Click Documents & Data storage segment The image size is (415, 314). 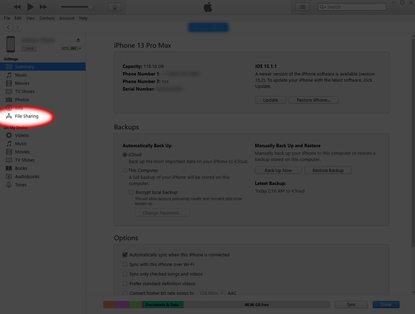163,305
